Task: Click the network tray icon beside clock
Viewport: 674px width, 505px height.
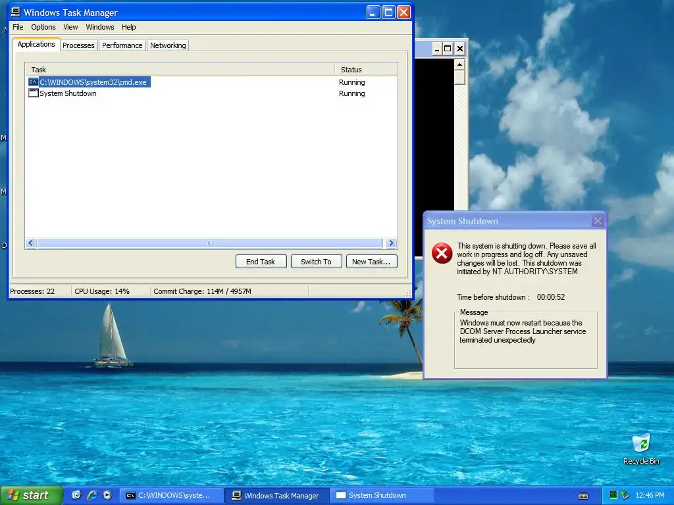Action: point(625,495)
